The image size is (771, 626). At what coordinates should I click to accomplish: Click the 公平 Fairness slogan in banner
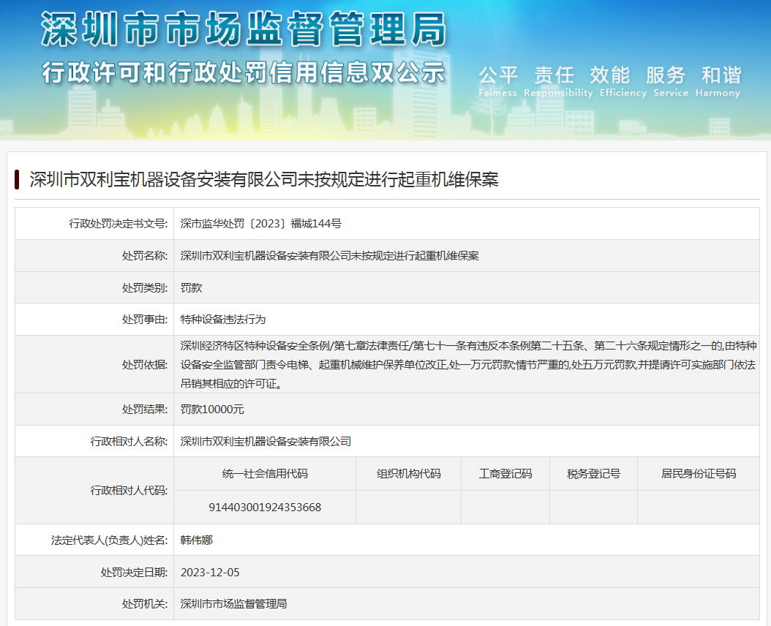pos(497,82)
